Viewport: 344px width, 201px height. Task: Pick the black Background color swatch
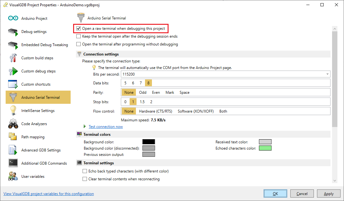tap(149, 142)
